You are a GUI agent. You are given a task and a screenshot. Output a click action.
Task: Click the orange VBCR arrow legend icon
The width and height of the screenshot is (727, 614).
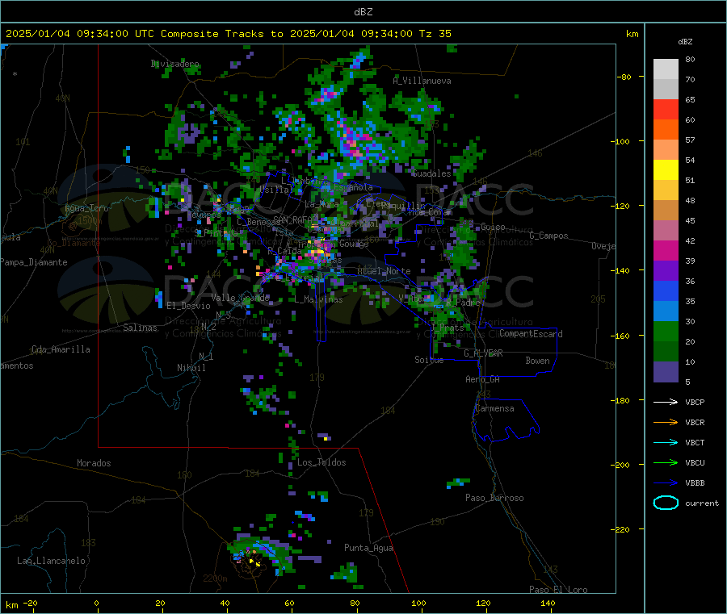(666, 422)
